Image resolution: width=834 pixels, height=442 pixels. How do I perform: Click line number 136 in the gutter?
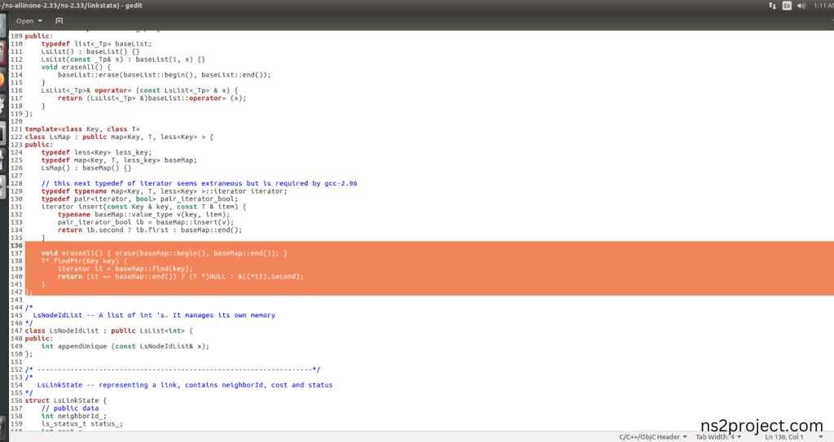coord(16,246)
